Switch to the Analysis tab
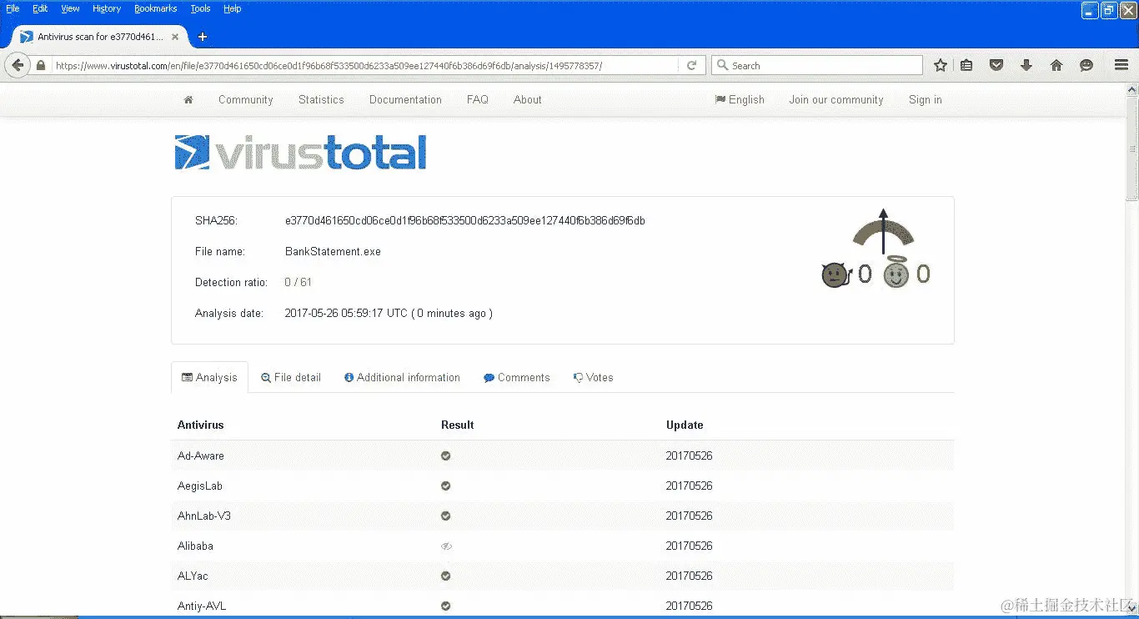The image size is (1139, 619). tap(209, 377)
